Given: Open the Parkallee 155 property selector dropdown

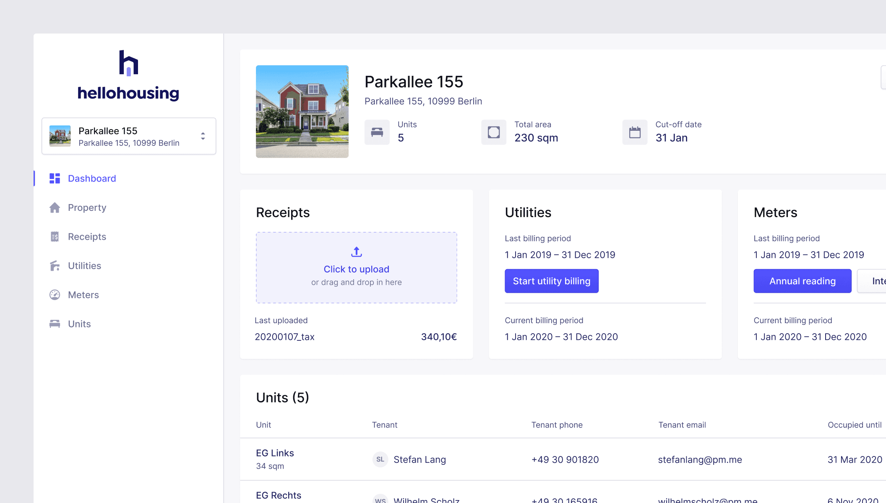Looking at the screenshot, I should click(x=128, y=136).
